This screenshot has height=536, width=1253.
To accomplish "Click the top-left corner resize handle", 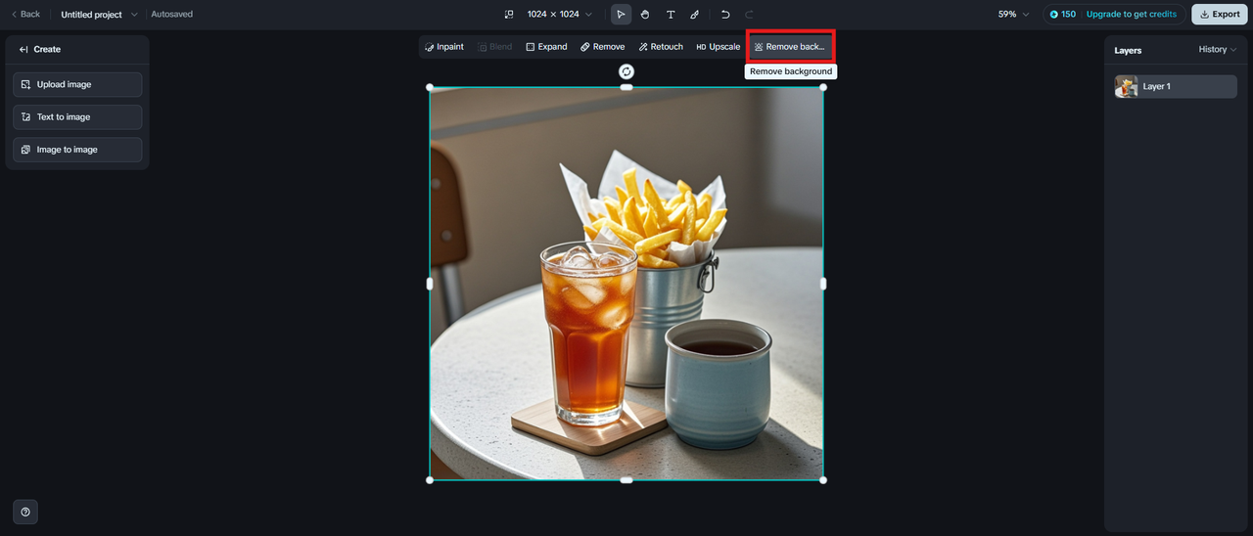I will tap(430, 87).
